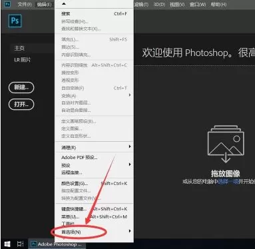Choose Adobe PDF 预设... menu item
255x249 pixels.
94,158
